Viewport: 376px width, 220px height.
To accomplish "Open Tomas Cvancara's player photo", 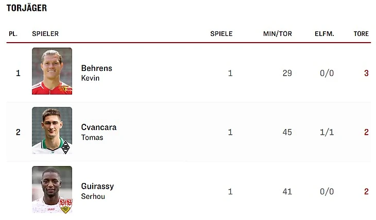I will (52, 130).
